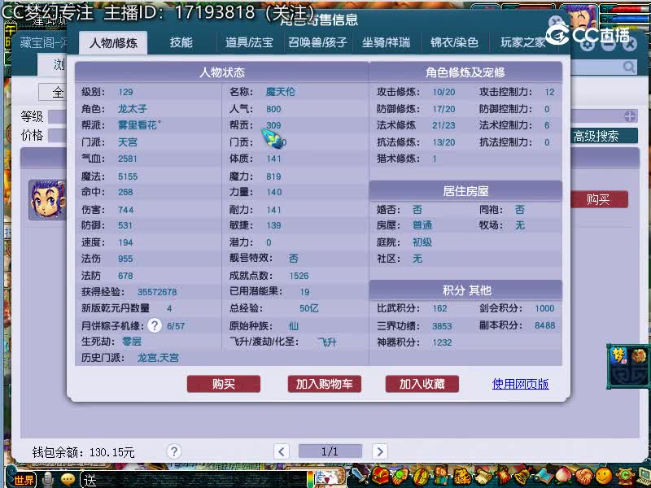Click the red 购买 button on the listing row

point(599,199)
